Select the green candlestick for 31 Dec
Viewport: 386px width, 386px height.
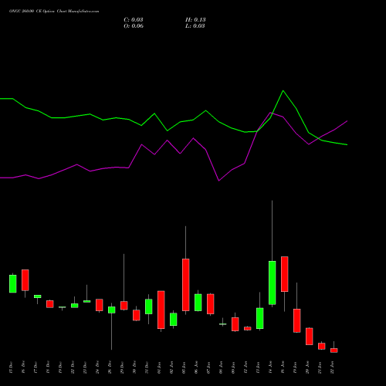pos(149,306)
